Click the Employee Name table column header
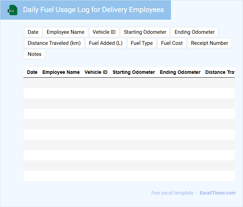243x207 pixels. click(61, 72)
